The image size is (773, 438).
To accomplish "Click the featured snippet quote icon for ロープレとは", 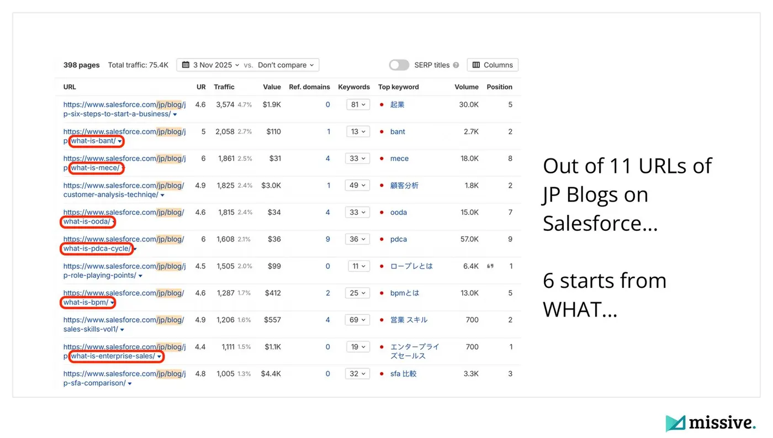I will tap(490, 266).
